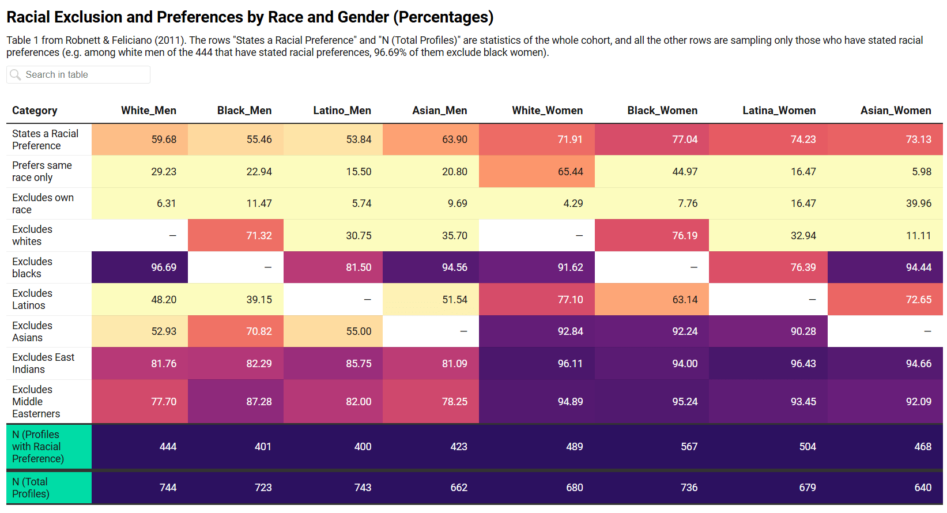Image resolution: width=947 pixels, height=513 pixels.
Task: Click the Black_Women column header
Action: point(662,111)
